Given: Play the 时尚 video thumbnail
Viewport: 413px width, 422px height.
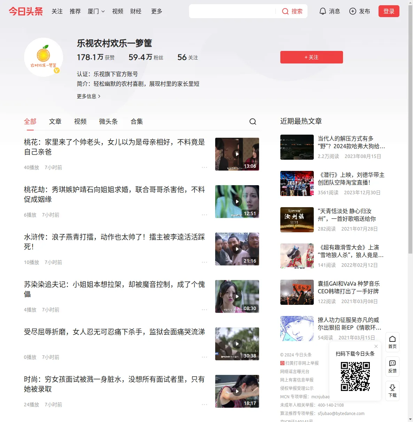Looking at the screenshot, I should (x=237, y=391).
